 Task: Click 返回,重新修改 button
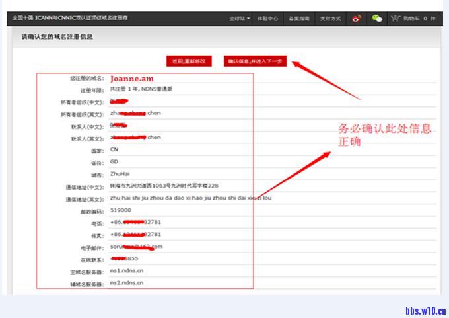(x=189, y=61)
